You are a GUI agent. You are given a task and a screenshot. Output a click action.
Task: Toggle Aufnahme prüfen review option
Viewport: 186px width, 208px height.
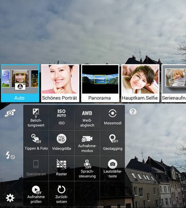coord(36,194)
